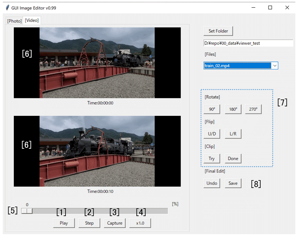Flip video left-right with L/R
The width and height of the screenshot is (297, 235).
point(233,134)
